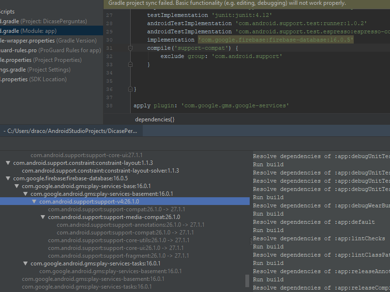Collapse play-services-basement:16.0.1 expanded node arrow

point(25,194)
